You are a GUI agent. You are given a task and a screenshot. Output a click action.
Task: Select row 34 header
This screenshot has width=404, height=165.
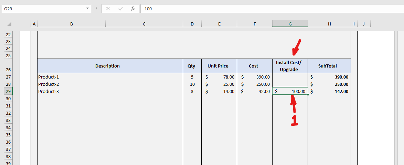[x=8, y=127]
